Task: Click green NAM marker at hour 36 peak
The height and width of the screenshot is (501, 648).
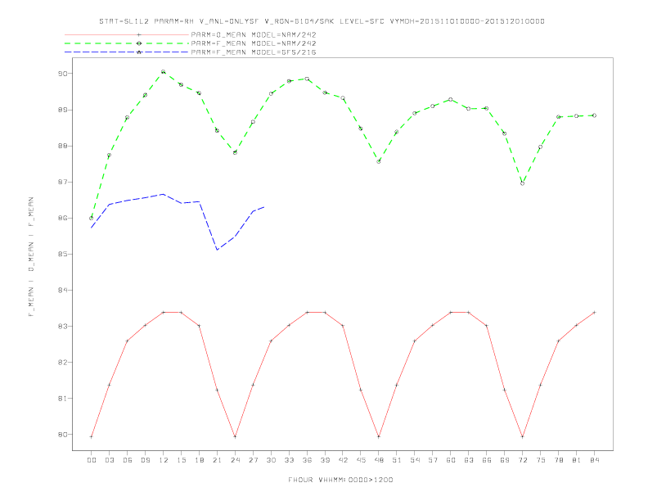Action: 307,79
